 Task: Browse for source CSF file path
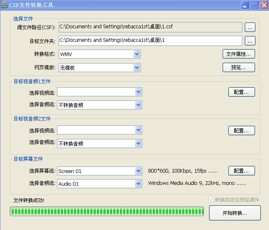[x=250, y=27]
